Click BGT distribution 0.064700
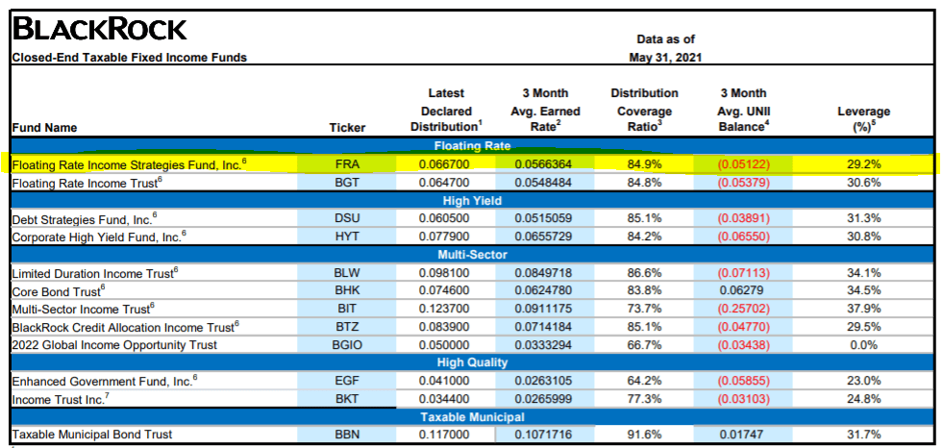 pos(444,183)
